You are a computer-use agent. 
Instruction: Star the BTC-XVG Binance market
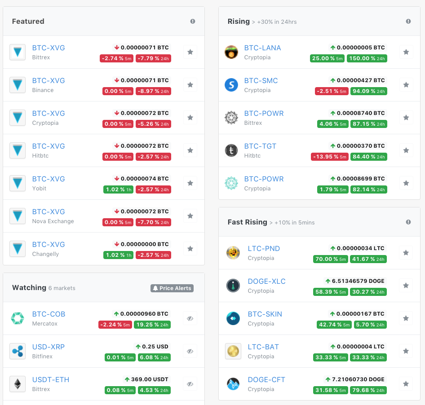[190, 85]
